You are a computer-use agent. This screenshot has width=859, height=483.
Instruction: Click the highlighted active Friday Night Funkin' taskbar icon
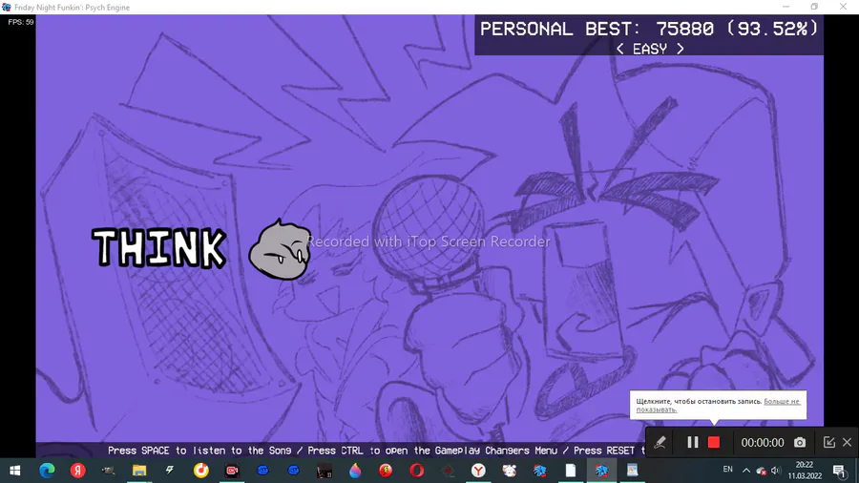click(x=601, y=471)
